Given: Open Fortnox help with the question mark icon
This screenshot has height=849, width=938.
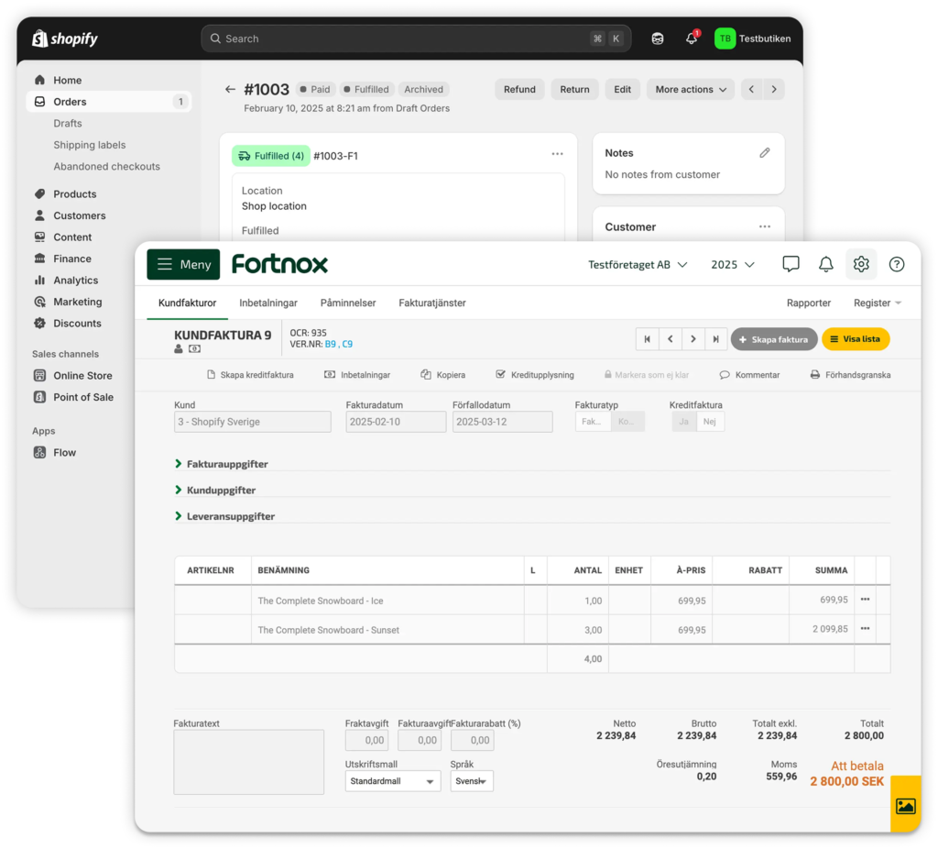Looking at the screenshot, I should click(x=897, y=264).
